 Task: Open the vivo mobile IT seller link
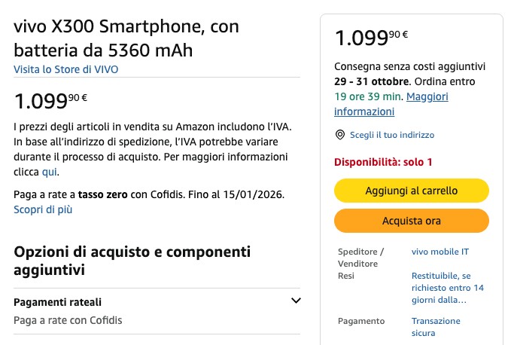(440, 252)
